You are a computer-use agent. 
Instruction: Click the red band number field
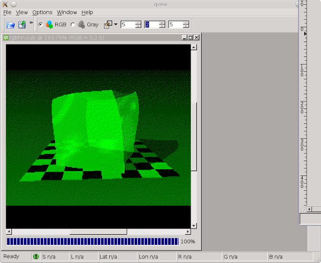[127, 24]
